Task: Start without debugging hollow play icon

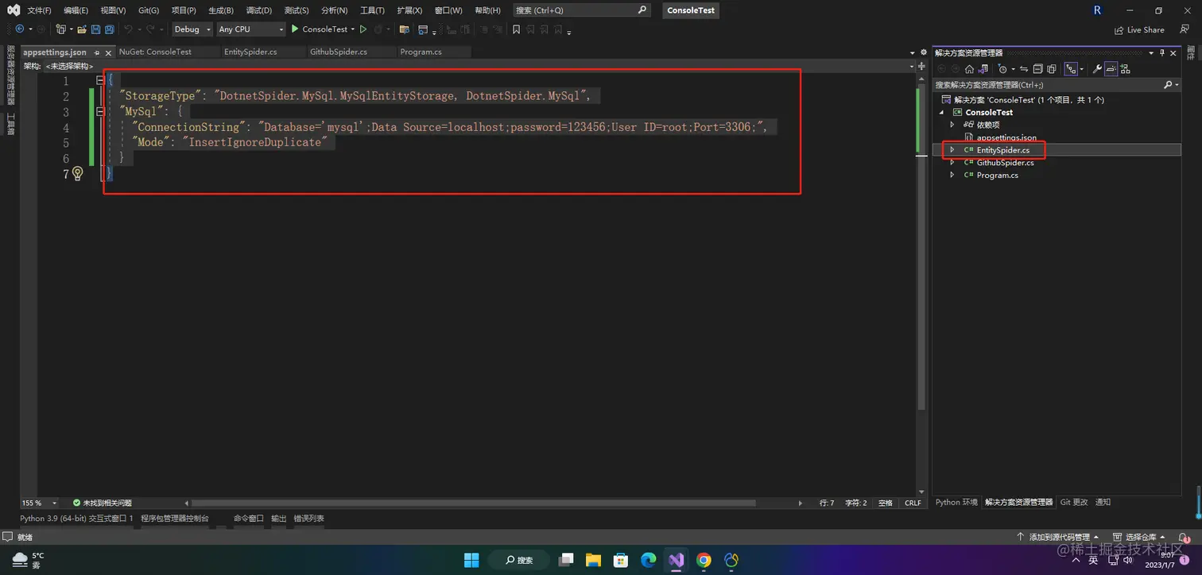Action: coord(363,29)
